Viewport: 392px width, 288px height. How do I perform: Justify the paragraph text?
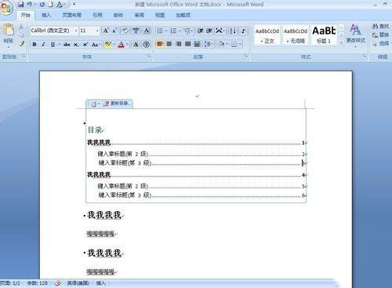click(187, 44)
